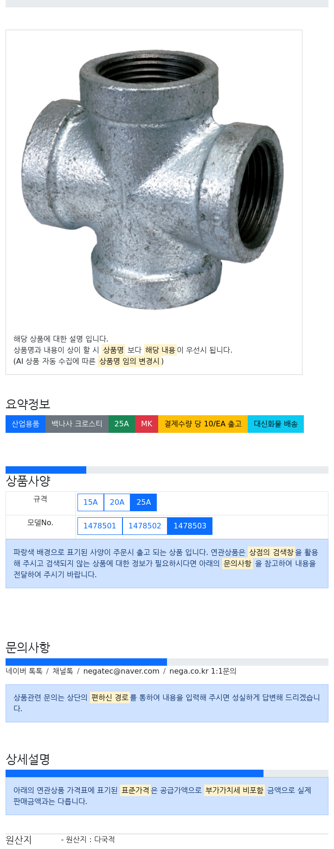Viewport: 334px width, 849px height.
Task: Click the 문의사항 section progress bar
Action: pyautogui.click(x=167, y=662)
